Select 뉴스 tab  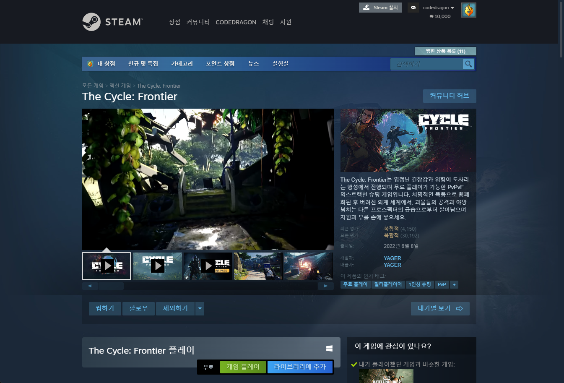(253, 64)
